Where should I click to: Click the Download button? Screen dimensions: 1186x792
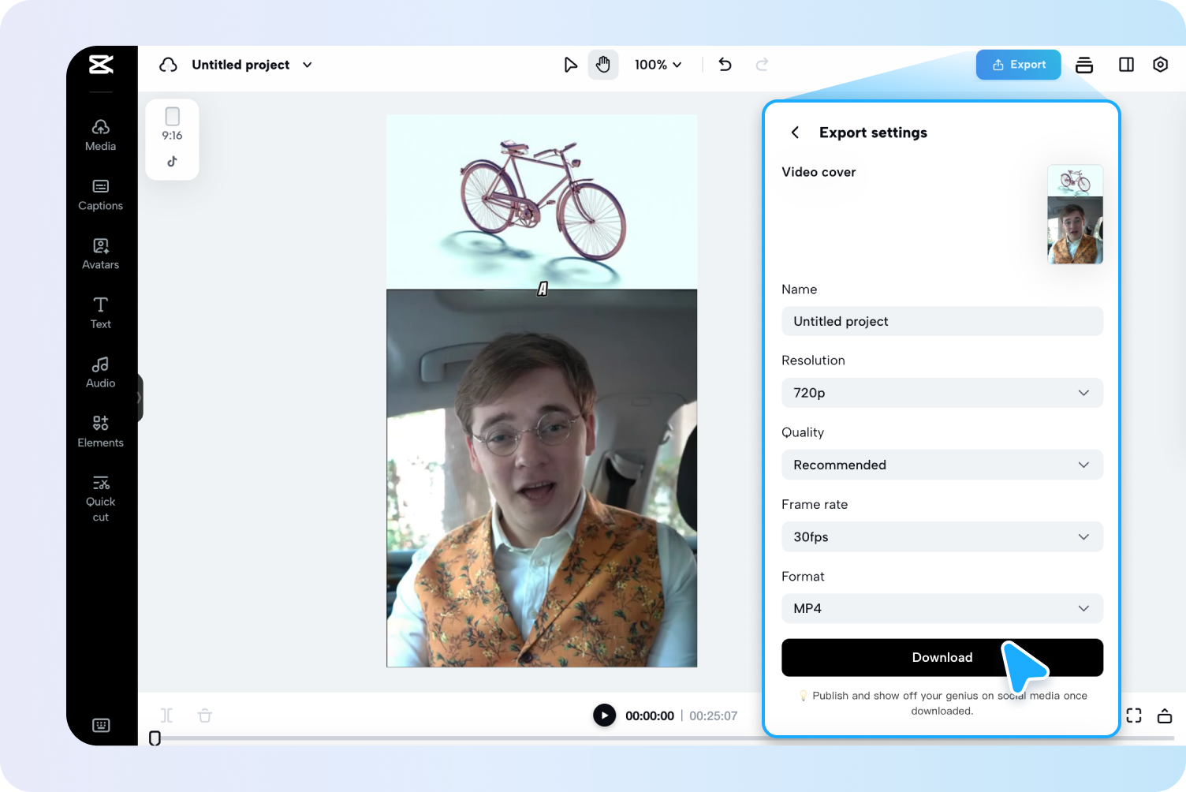tap(942, 657)
